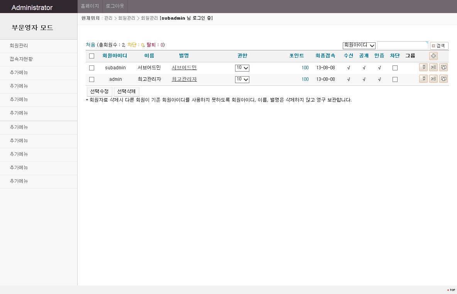This screenshot has height=294, width=457.
Task: Click the plus icon to add member
Action: (x=433, y=56)
